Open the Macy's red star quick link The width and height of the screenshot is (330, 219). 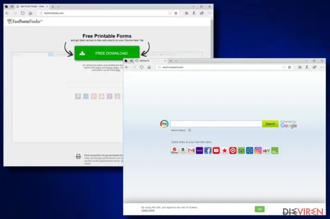coord(225,150)
